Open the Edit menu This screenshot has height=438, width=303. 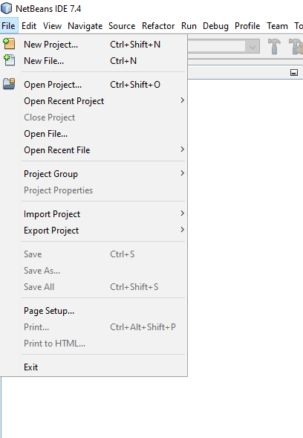click(29, 26)
